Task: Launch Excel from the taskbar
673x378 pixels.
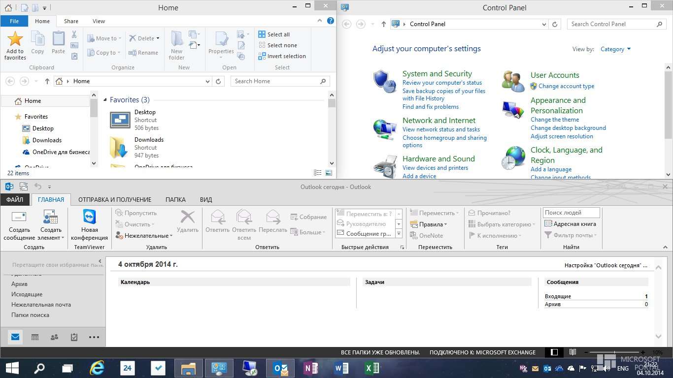Action: (372, 368)
